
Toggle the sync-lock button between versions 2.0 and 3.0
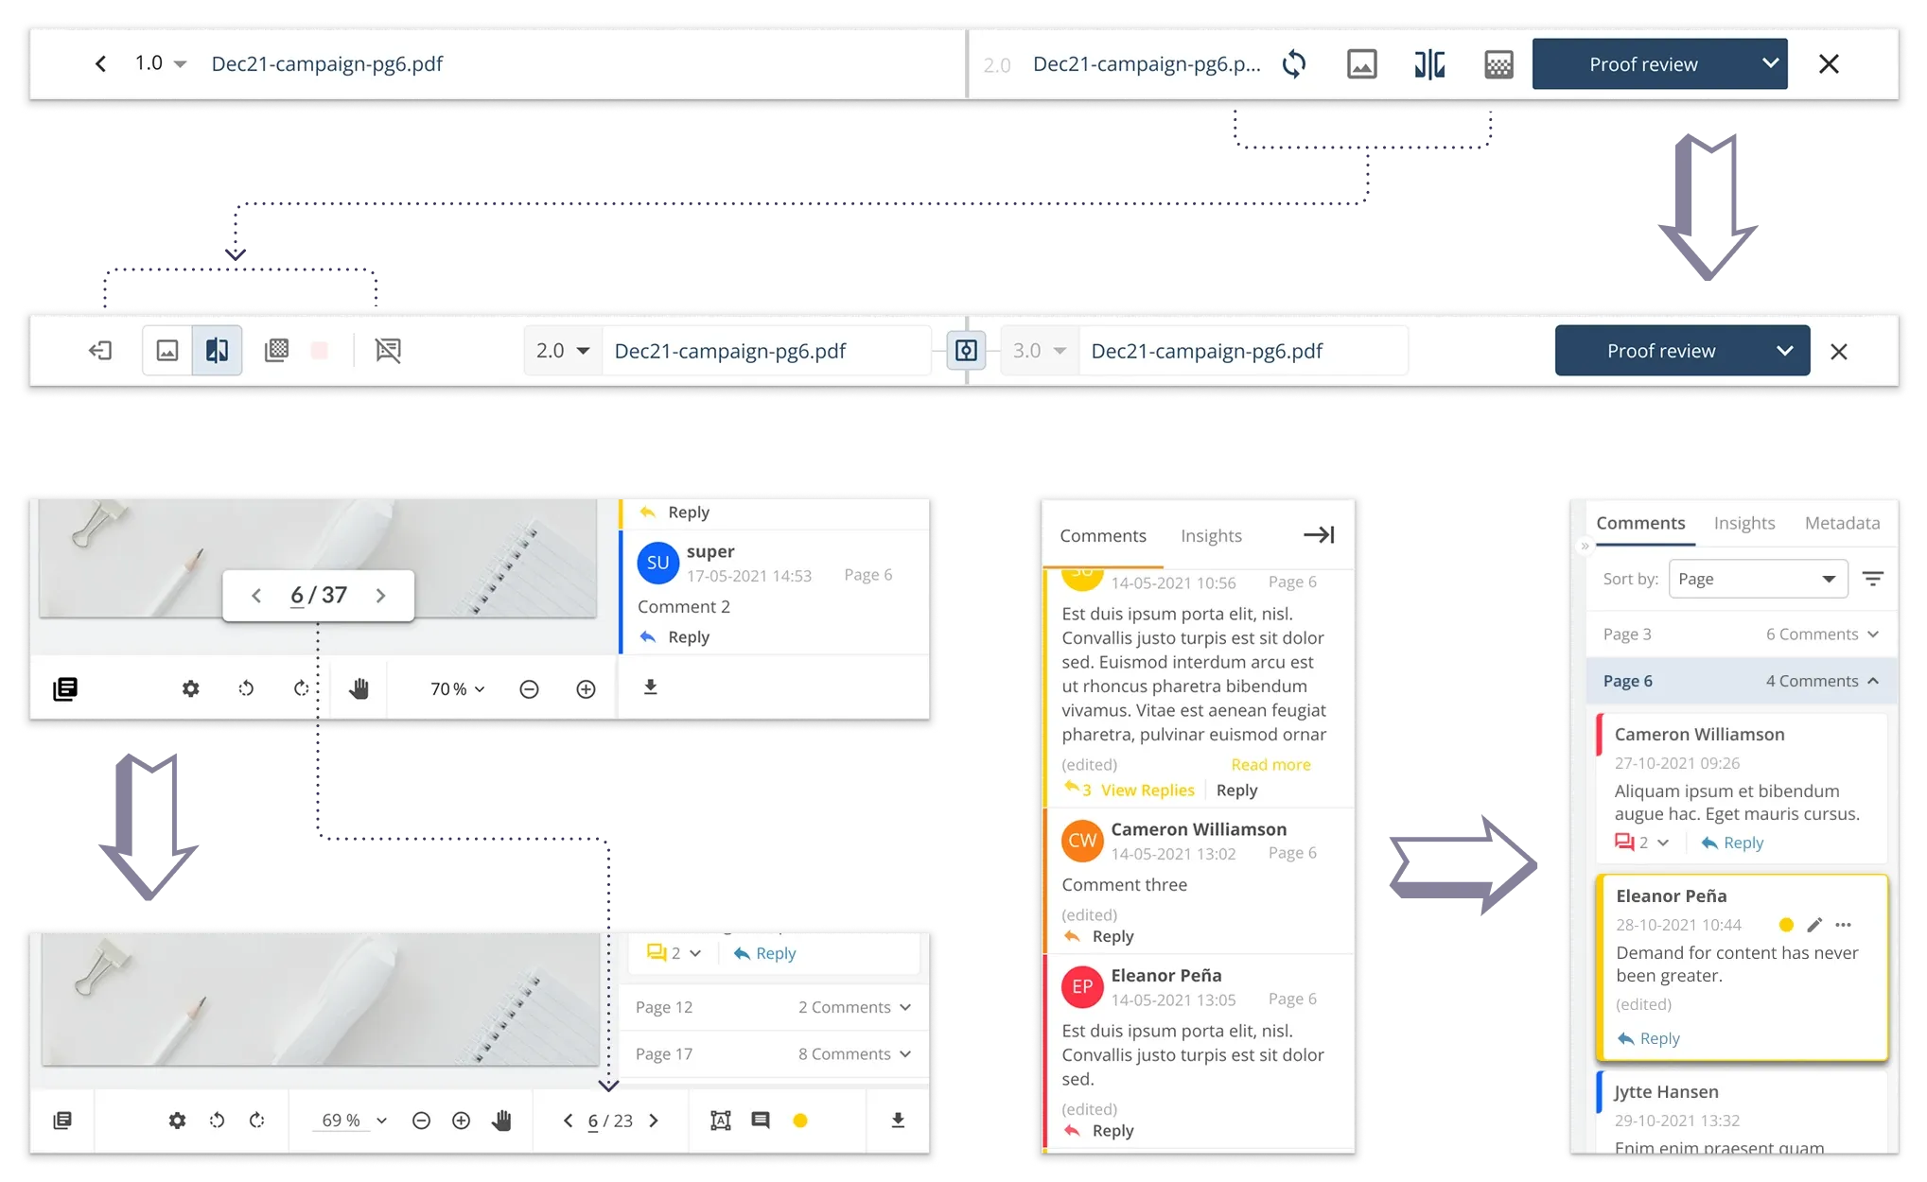(966, 351)
